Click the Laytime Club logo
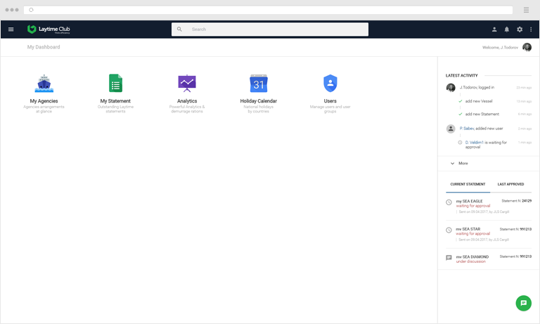Screen dimensions: 540x324 tap(49, 30)
